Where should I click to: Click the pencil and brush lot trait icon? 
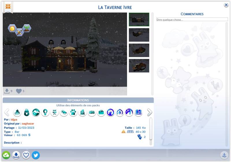pos(19,32)
